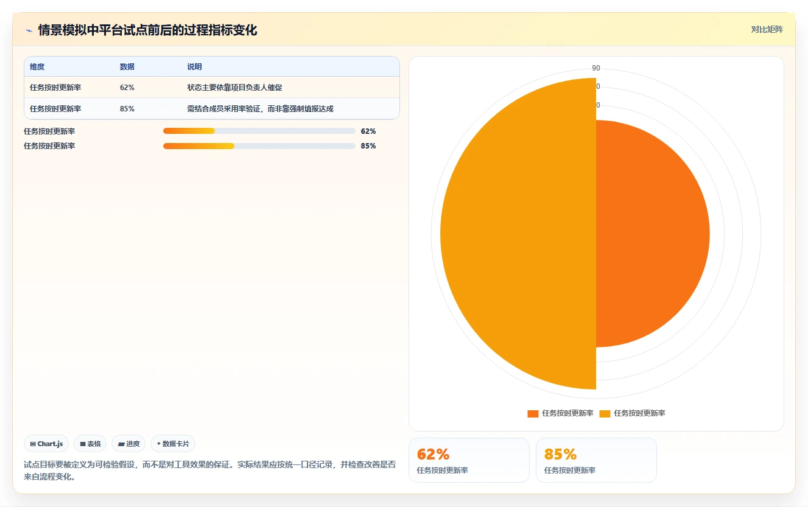The width and height of the screenshot is (808, 507).
Task: Select the 进度 chip
Action: coord(128,444)
